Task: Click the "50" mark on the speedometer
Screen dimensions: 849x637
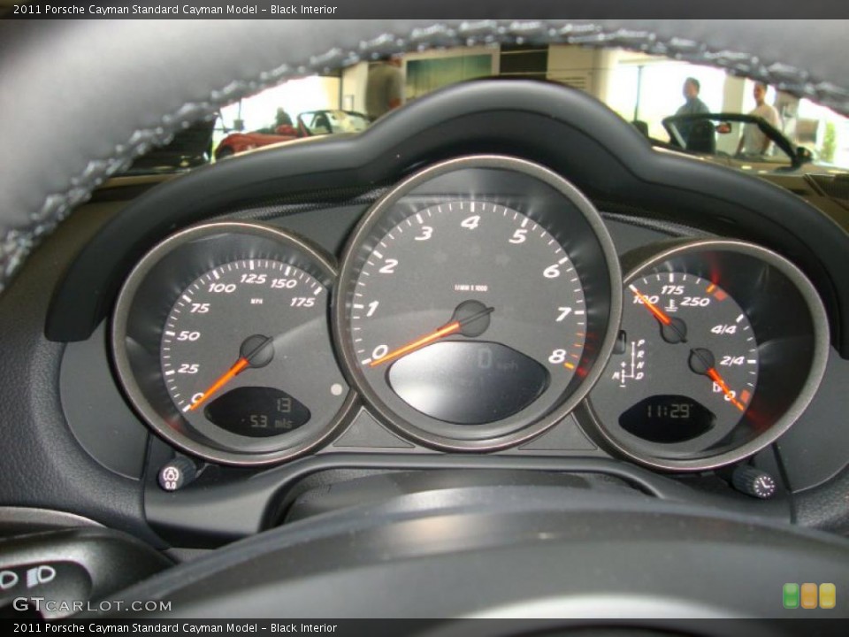Action: 188,335
